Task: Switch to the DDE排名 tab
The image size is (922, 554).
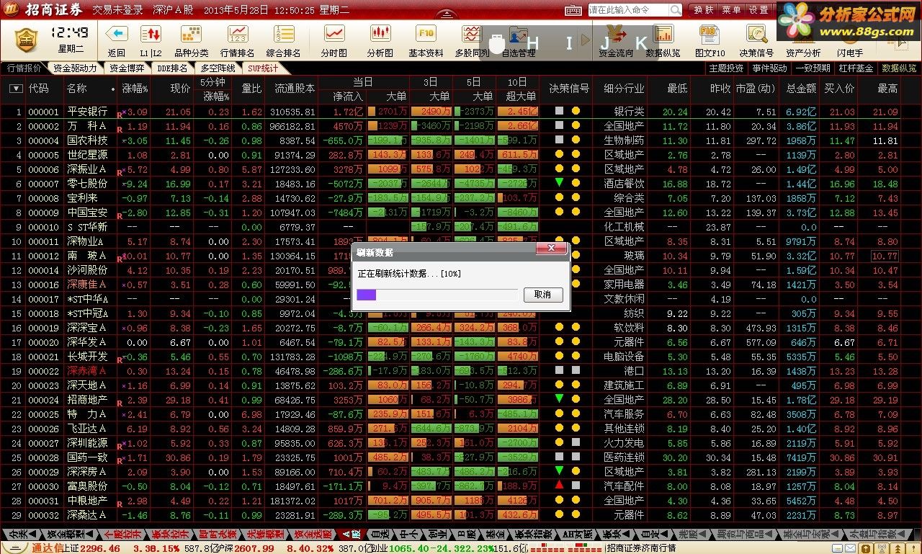Action: pyautogui.click(x=172, y=68)
